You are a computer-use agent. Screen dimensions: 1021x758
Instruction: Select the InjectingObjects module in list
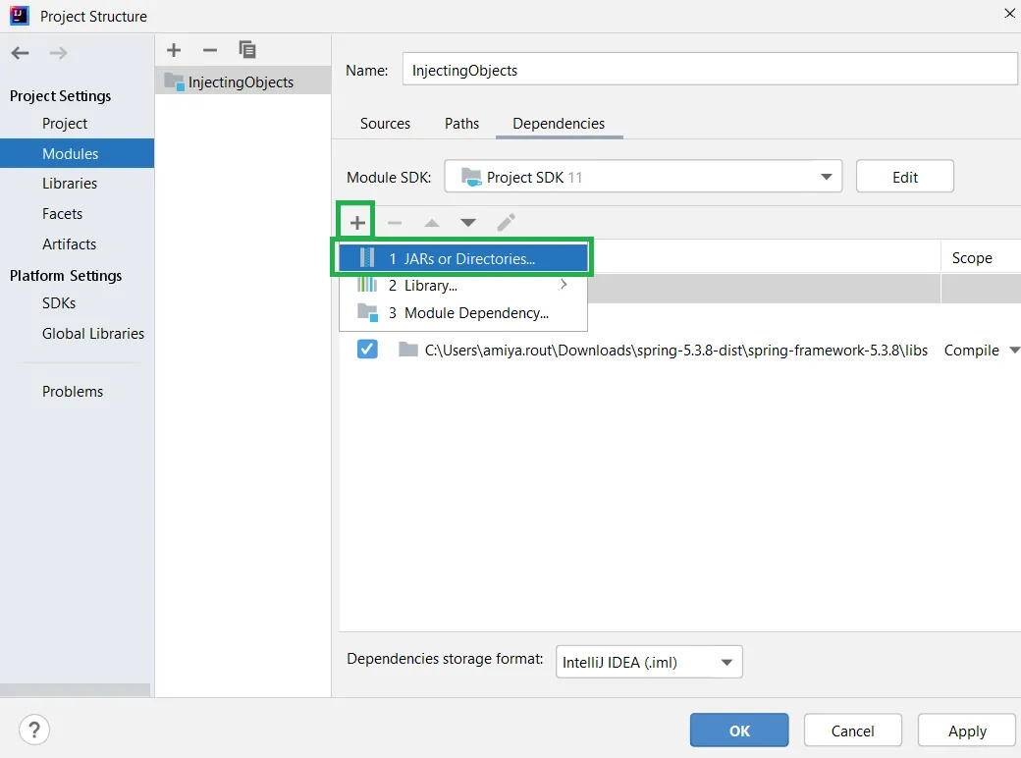click(x=241, y=82)
